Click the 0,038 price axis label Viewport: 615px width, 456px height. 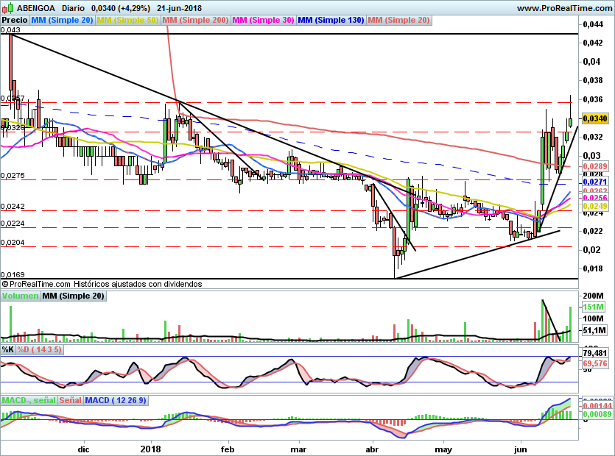coord(593,80)
